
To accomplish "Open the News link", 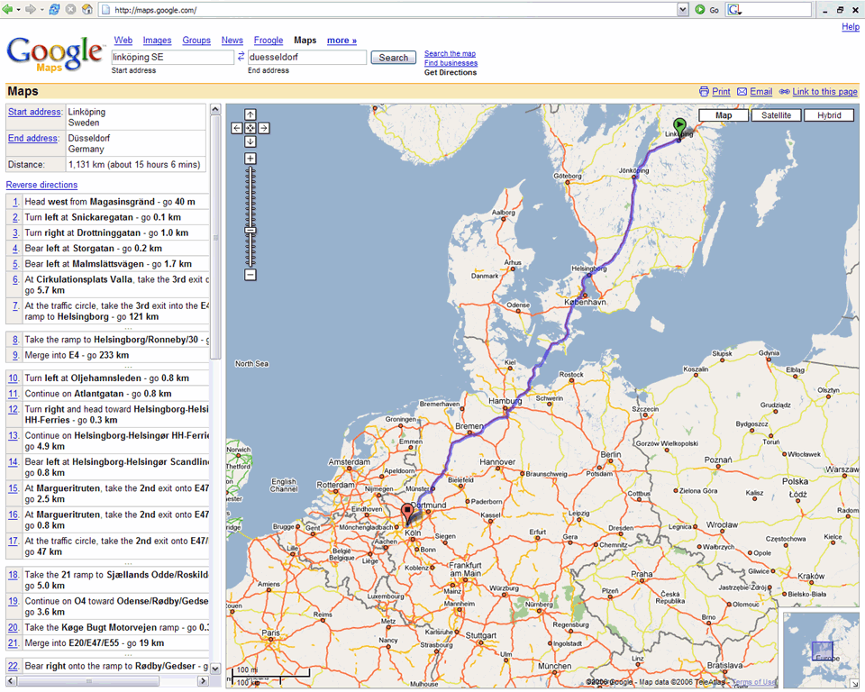I will coord(232,41).
